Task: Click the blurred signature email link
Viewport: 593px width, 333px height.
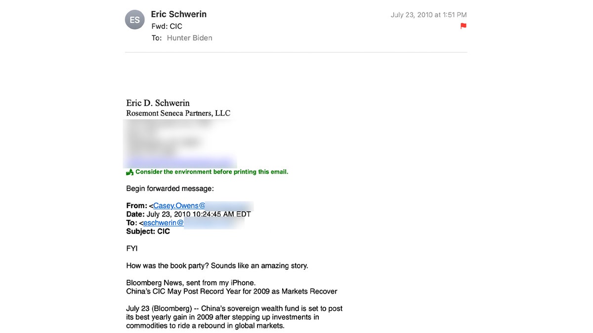Action: coord(179,162)
